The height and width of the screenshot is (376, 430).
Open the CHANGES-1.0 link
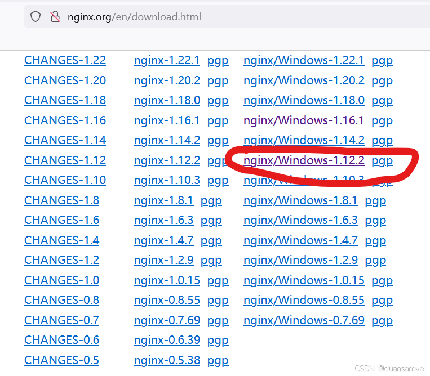tap(61, 280)
